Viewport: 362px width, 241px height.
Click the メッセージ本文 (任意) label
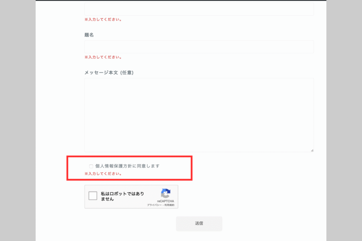click(x=109, y=72)
